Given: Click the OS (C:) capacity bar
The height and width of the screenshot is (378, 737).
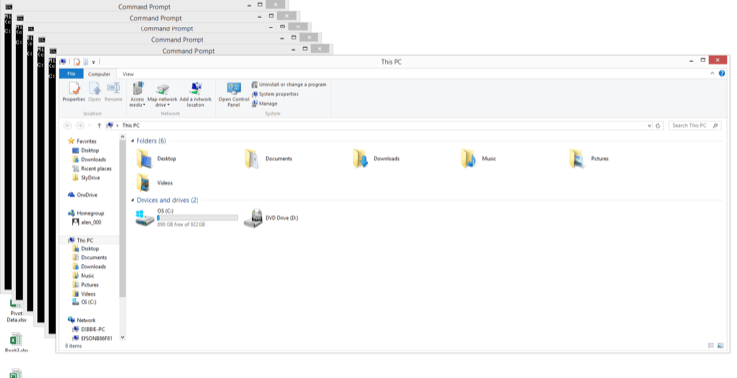Looking at the screenshot, I should pyautogui.click(x=198, y=218).
